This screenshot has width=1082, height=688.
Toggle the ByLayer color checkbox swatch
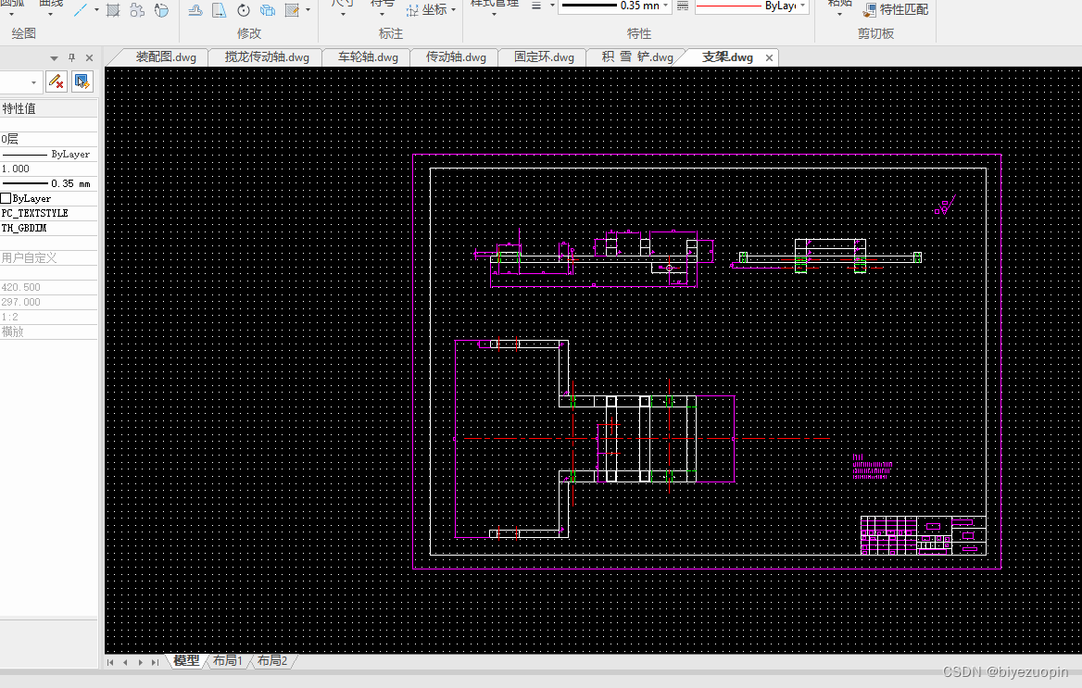tap(6, 198)
